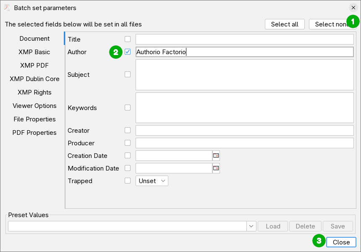
Task: Save the current preset values
Action: tap(337, 226)
